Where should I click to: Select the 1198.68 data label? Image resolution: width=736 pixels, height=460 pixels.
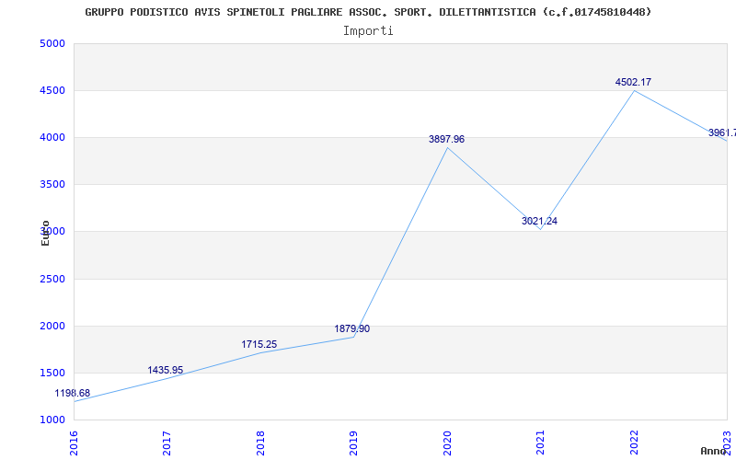coord(73,394)
